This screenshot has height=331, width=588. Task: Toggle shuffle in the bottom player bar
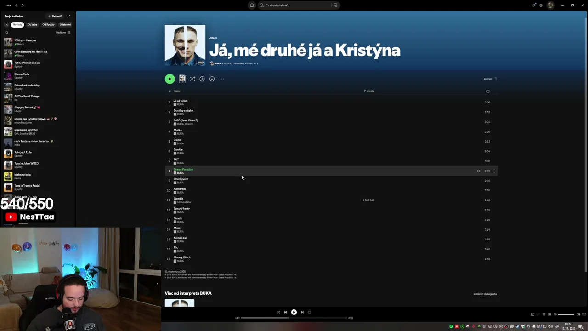point(278,312)
